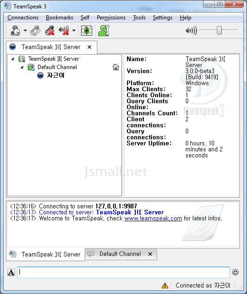Click the Default Channel icon in the tree

tap(31, 67)
